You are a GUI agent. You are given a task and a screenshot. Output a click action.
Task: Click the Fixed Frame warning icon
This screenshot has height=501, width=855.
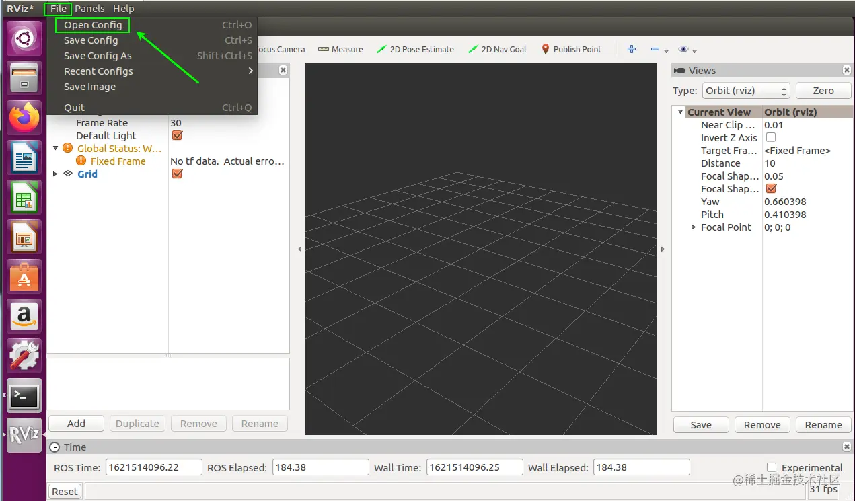click(x=81, y=161)
